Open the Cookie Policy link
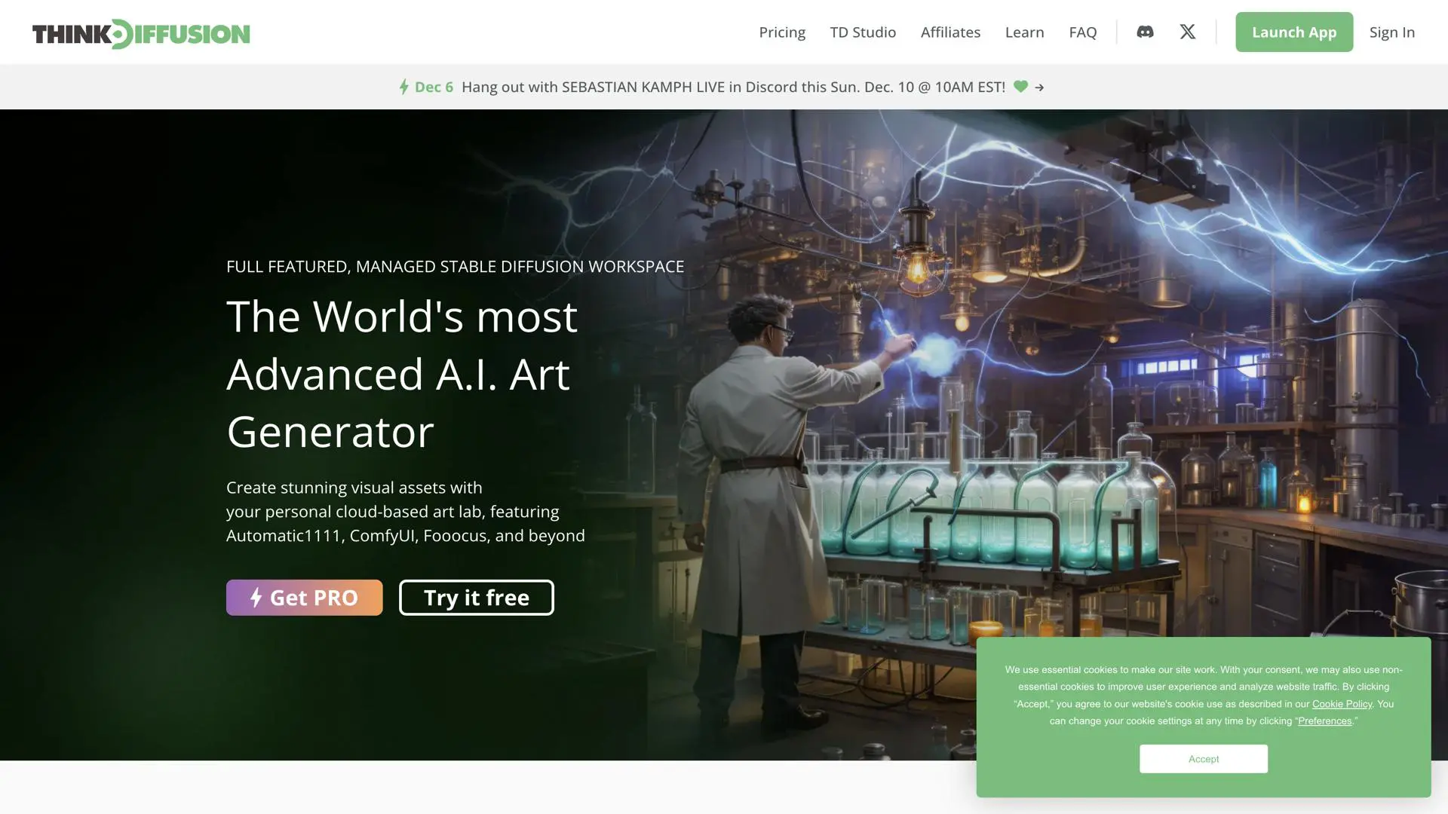 pyautogui.click(x=1342, y=704)
